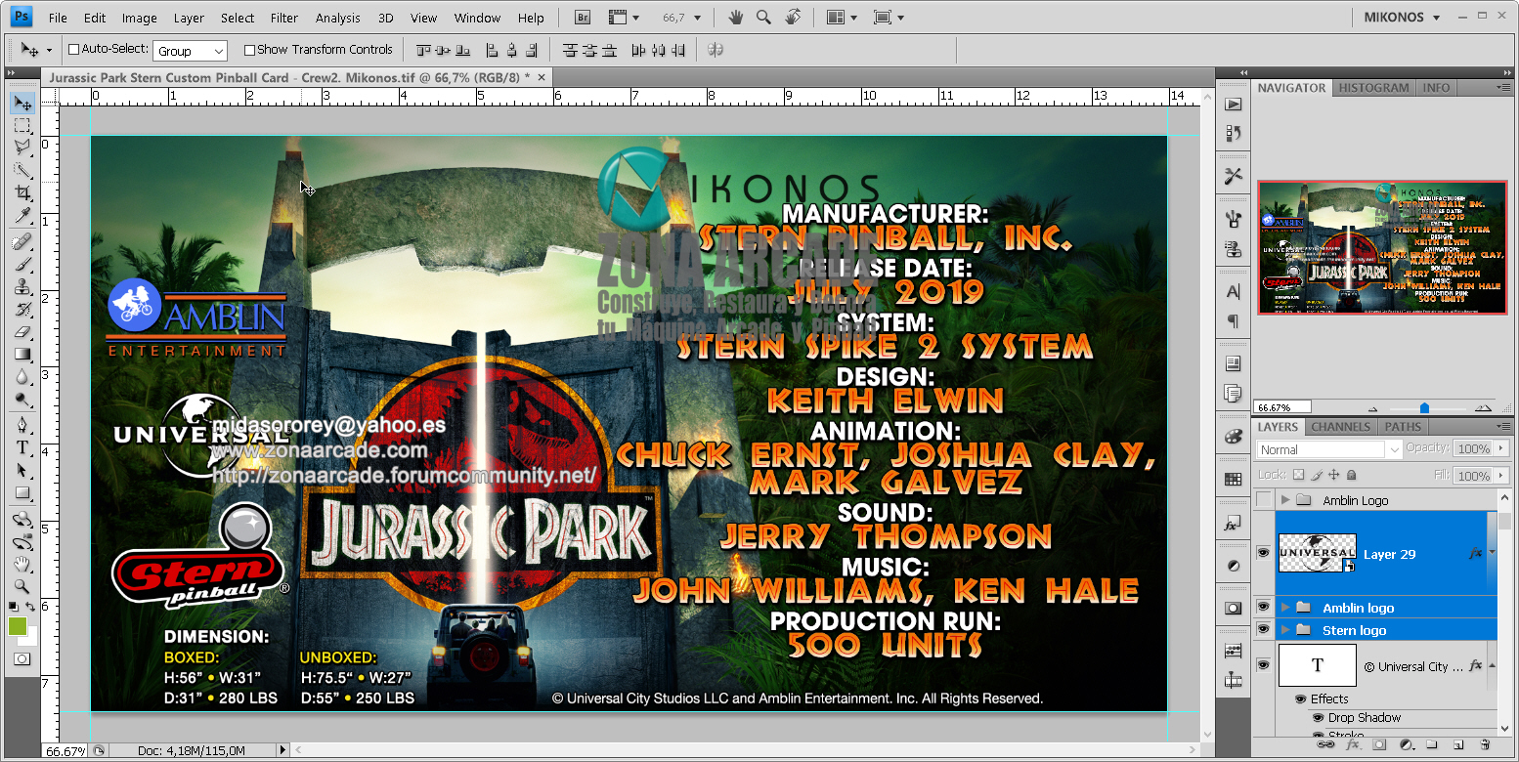The width and height of the screenshot is (1519, 762).
Task: Select the Eyedropper tool
Action: (22, 215)
